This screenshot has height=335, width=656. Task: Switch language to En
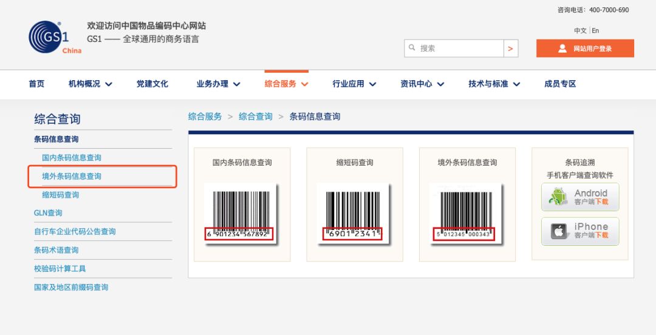pos(595,31)
